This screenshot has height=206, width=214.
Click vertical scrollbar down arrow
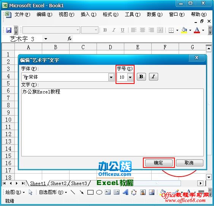(x=209, y=177)
